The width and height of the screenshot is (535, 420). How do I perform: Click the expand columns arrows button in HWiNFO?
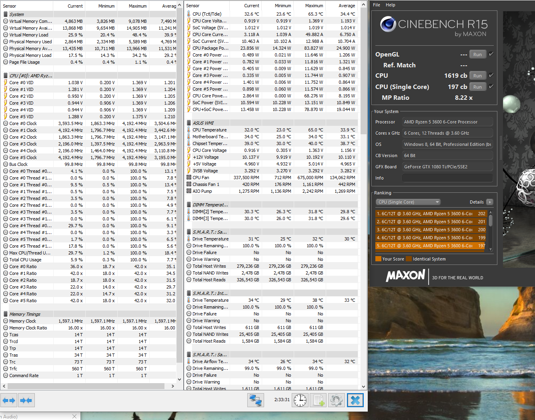pyautogui.click(x=9, y=400)
